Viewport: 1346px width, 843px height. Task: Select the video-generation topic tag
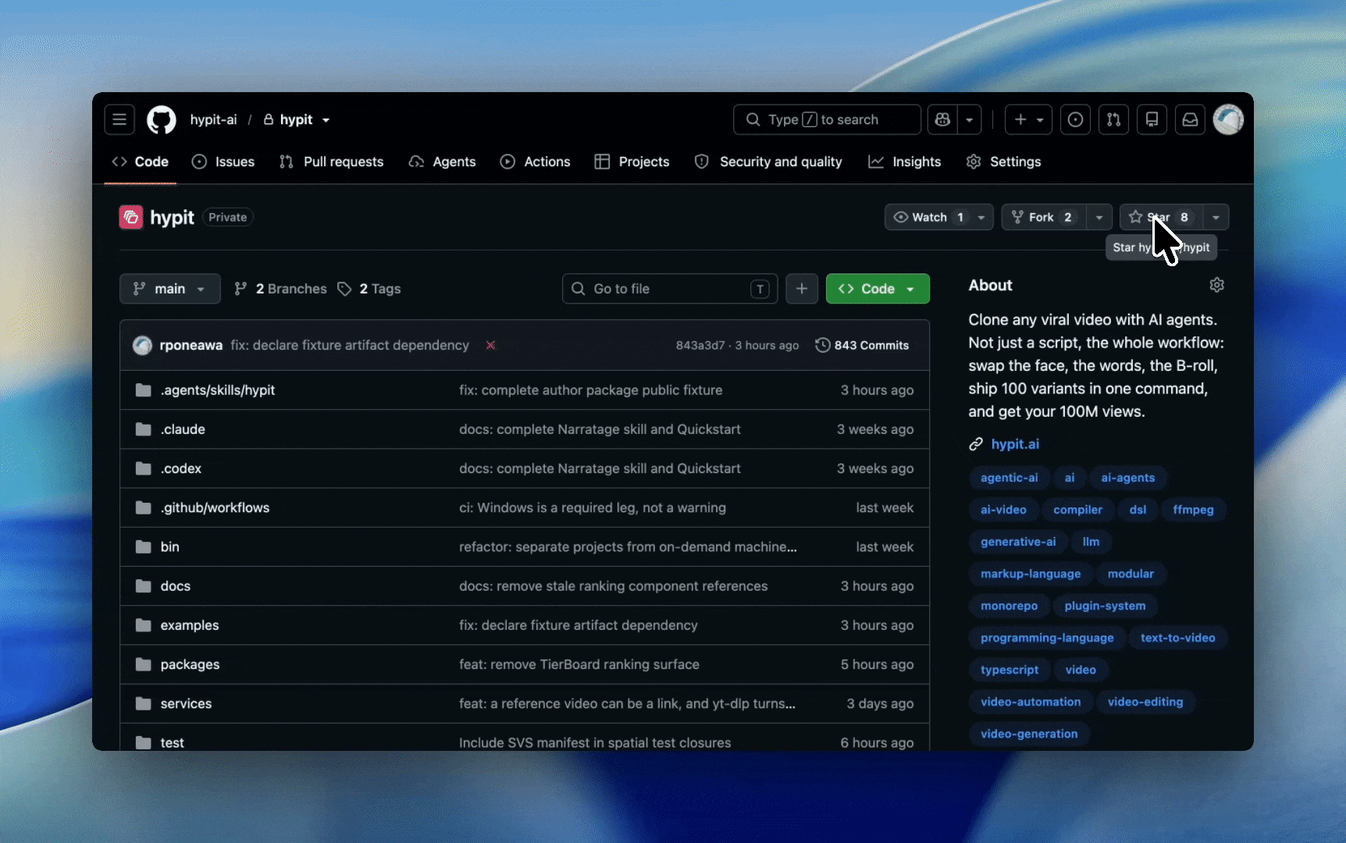pyautogui.click(x=1029, y=734)
